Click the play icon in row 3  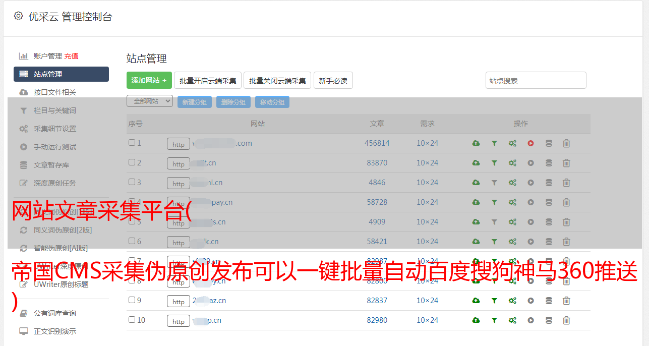click(530, 183)
